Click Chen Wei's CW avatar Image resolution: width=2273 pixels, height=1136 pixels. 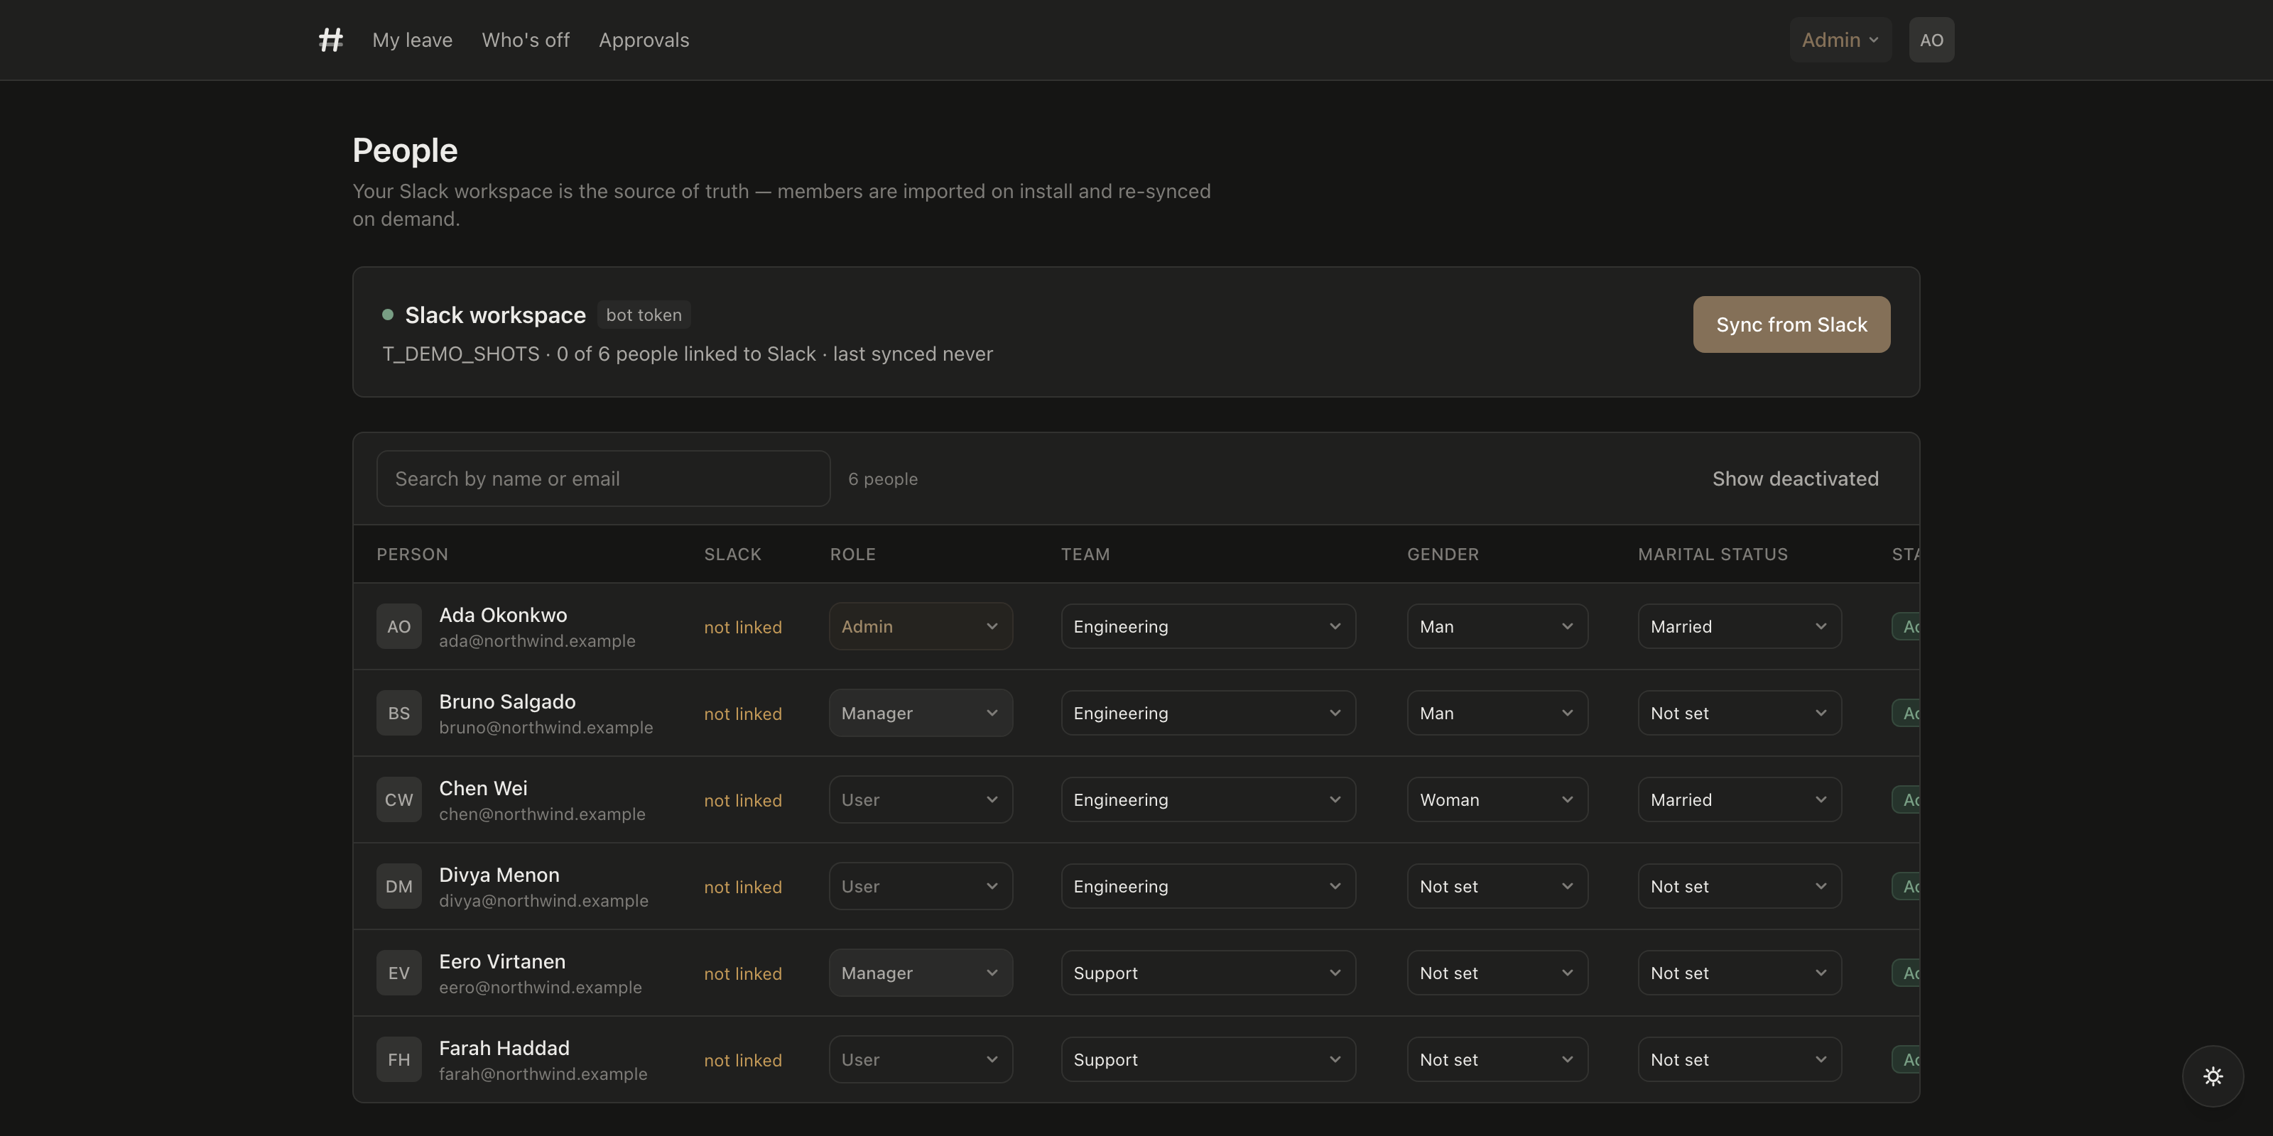tap(398, 799)
